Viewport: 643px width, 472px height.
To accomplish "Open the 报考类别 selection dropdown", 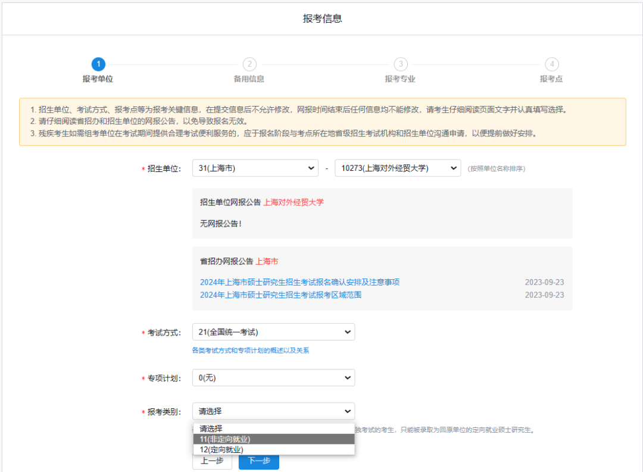I will pos(273,411).
